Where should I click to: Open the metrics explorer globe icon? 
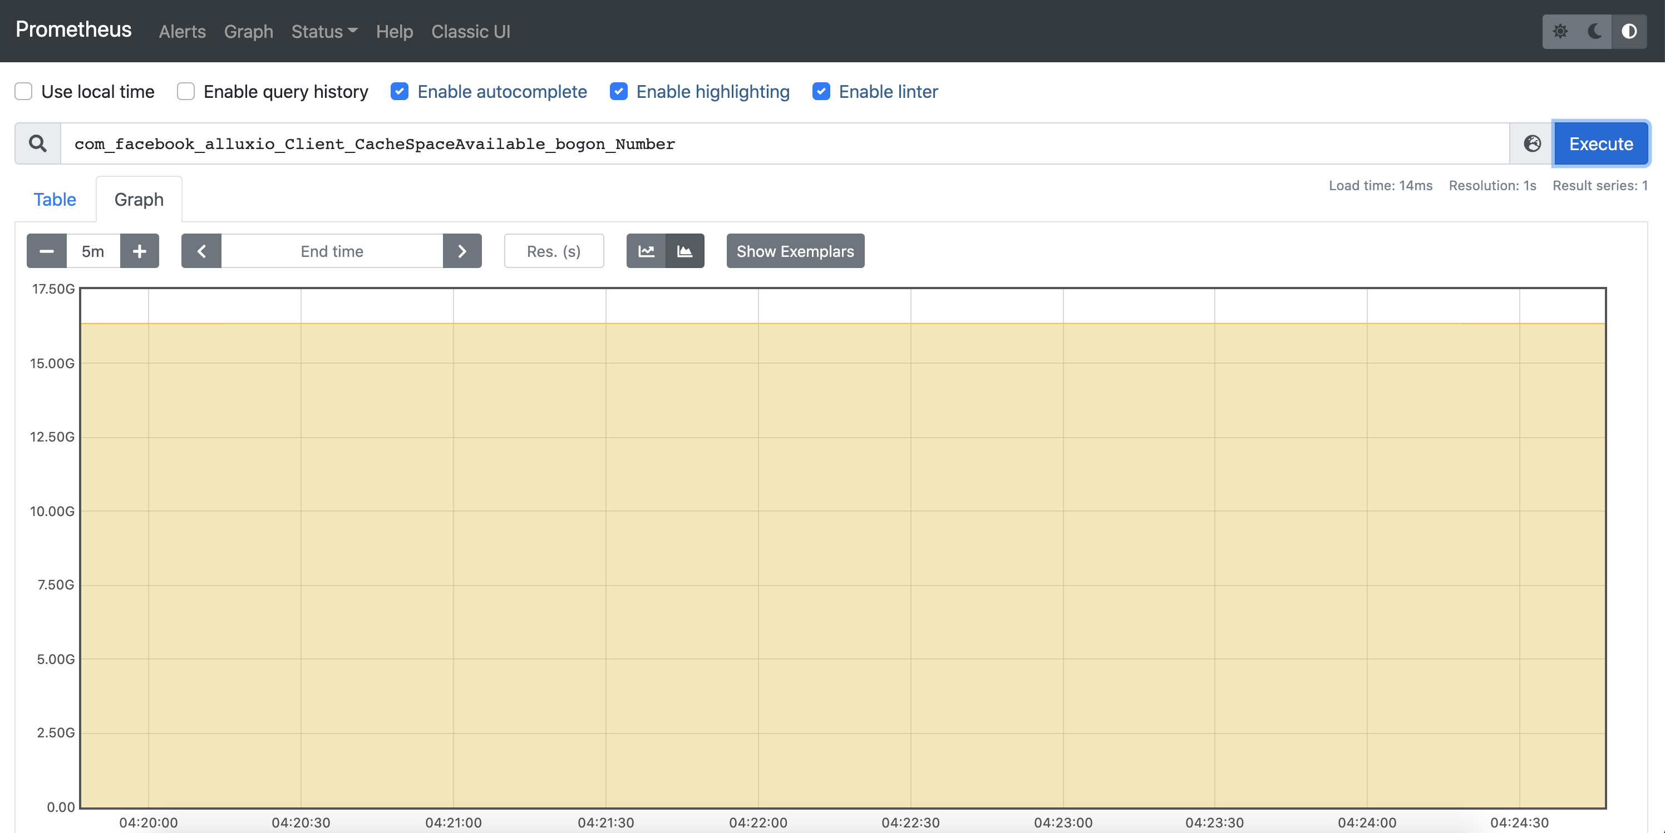pos(1533,143)
